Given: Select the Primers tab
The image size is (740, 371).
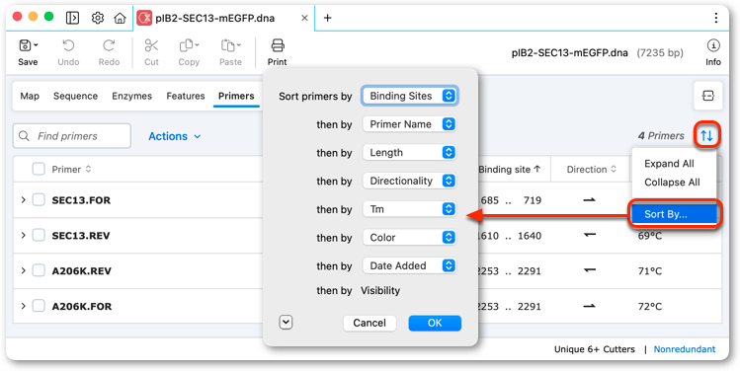Looking at the screenshot, I should point(236,96).
